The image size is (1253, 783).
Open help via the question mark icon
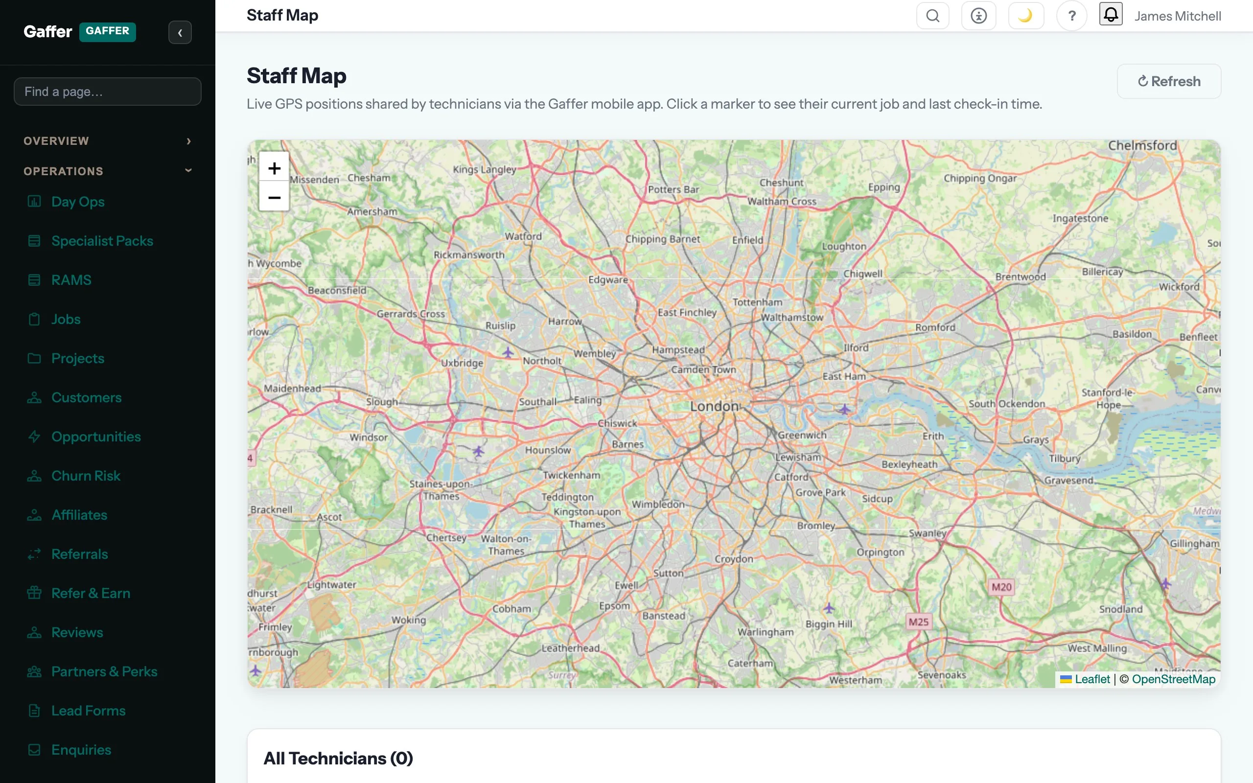pyautogui.click(x=1072, y=16)
